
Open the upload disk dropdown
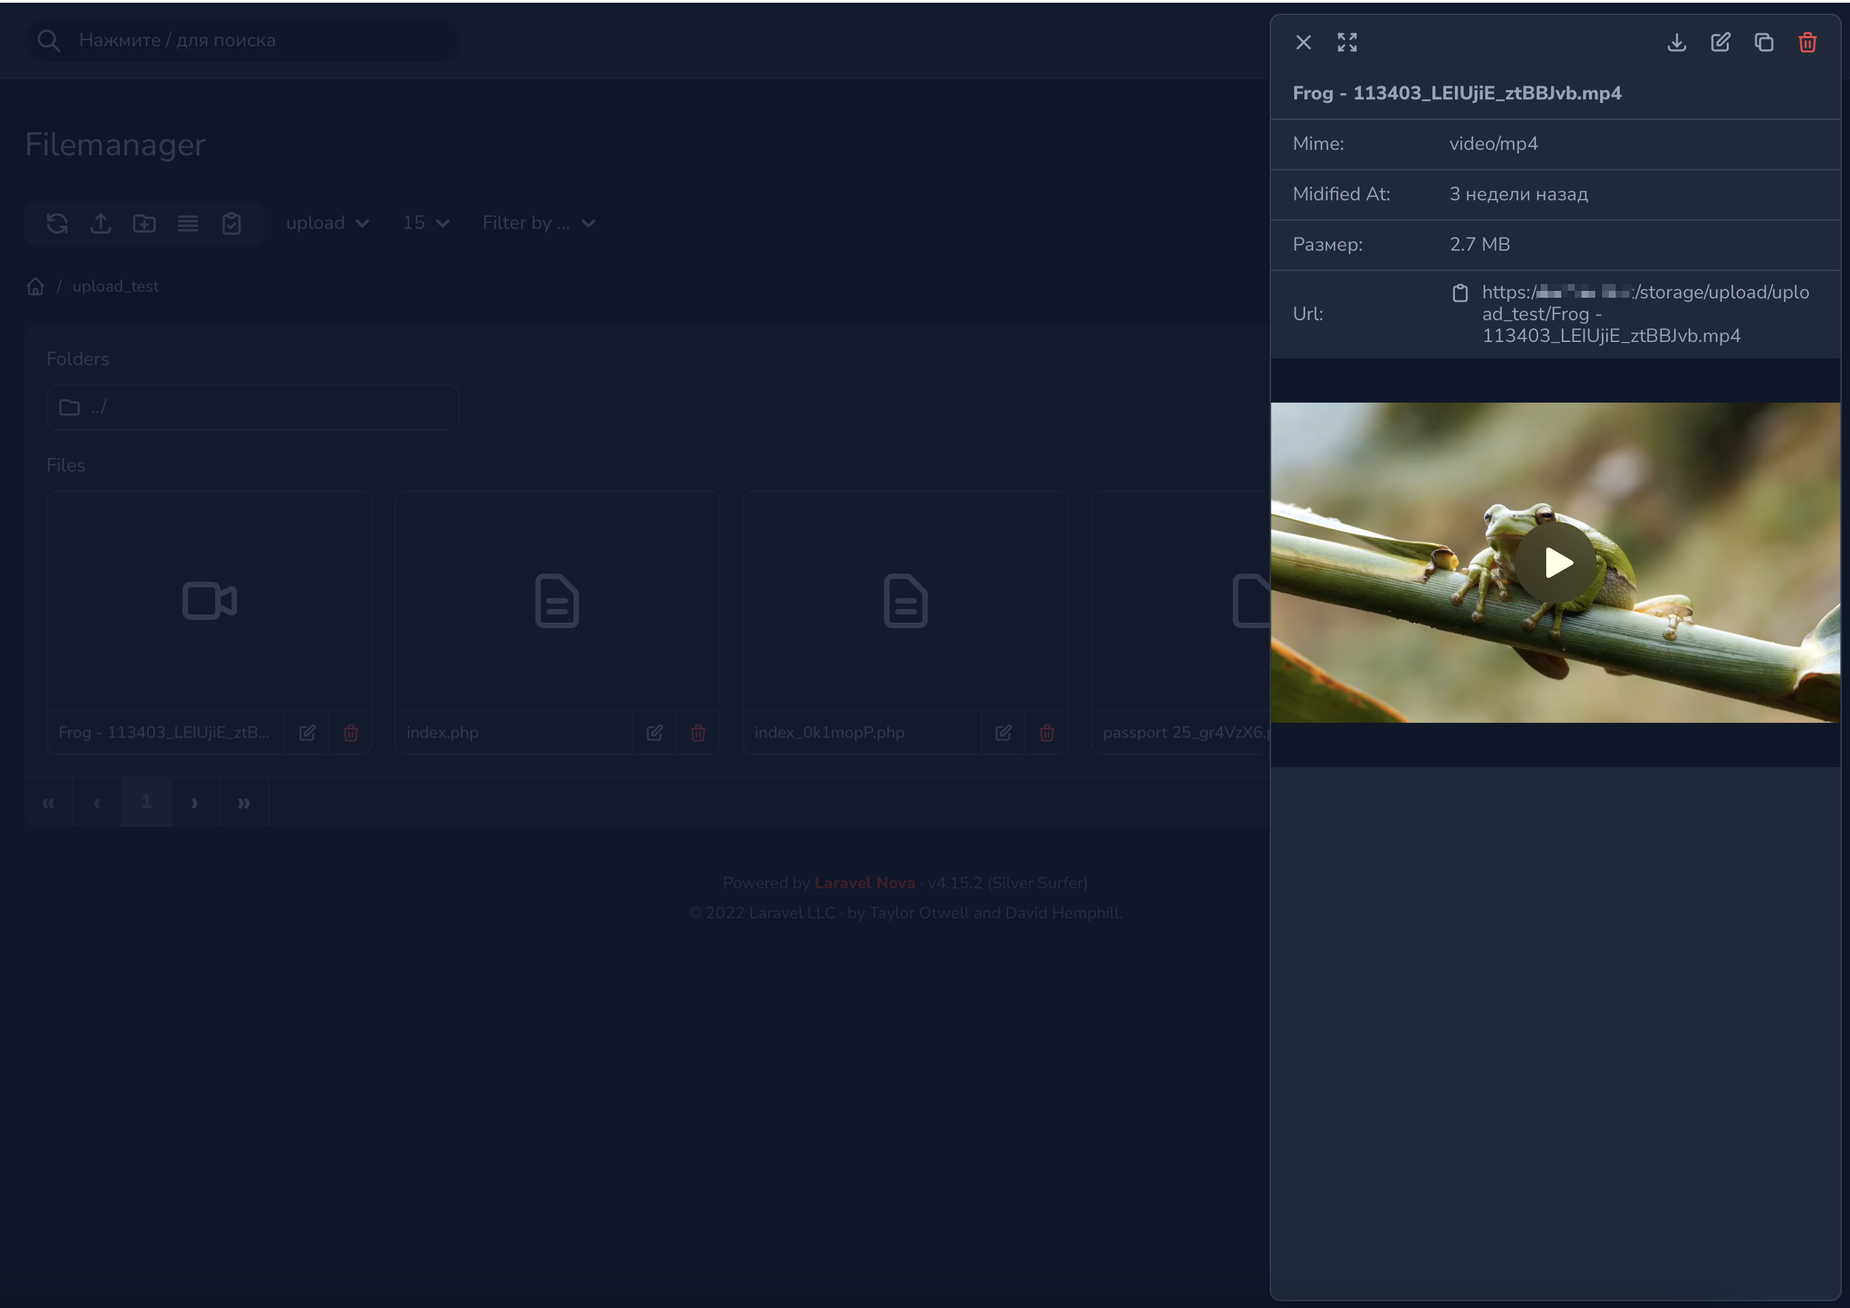(x=327, y=223)
